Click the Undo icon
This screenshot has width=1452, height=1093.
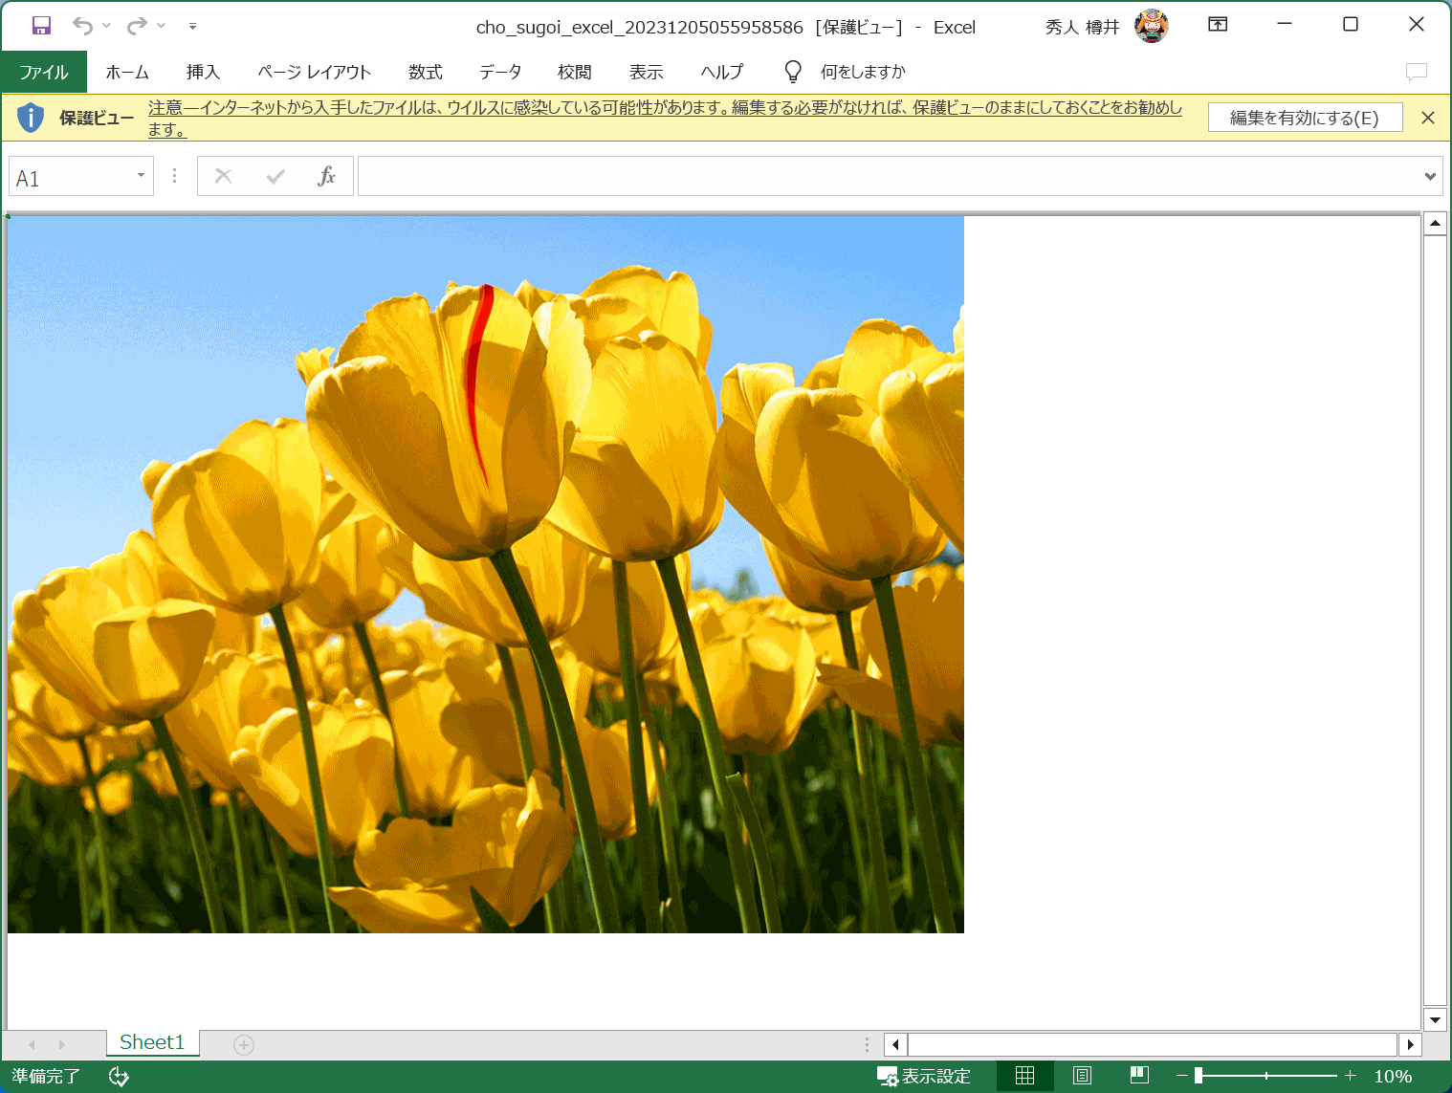click(x=84, y=25)
